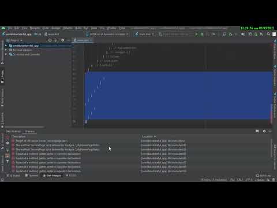
Task: Select the Dart Analysis panel header tab
Action: click(13, 131)
